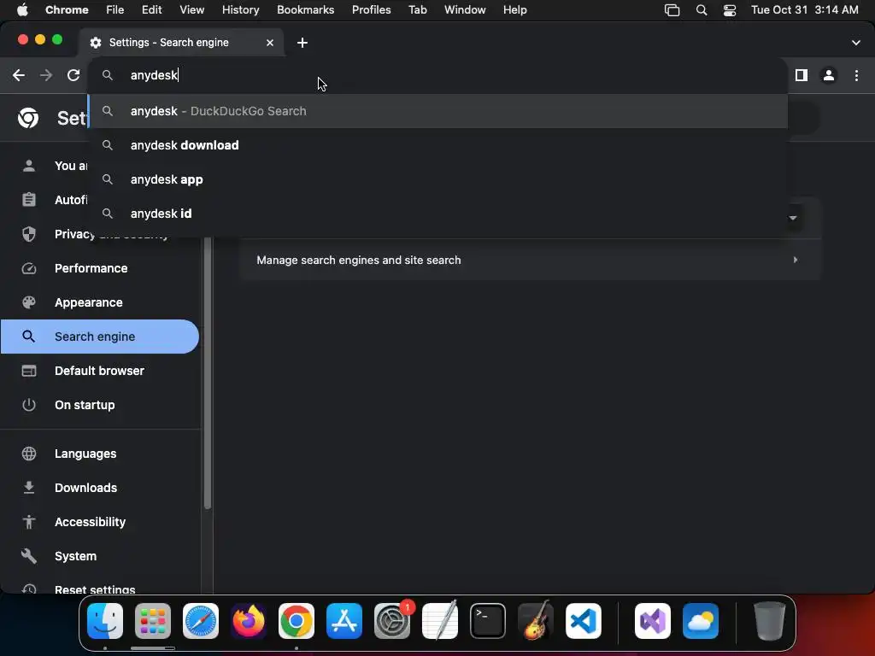Open App Store from the Dock
875x656 pixels.
pyautogui.click(x=344, y=621)
